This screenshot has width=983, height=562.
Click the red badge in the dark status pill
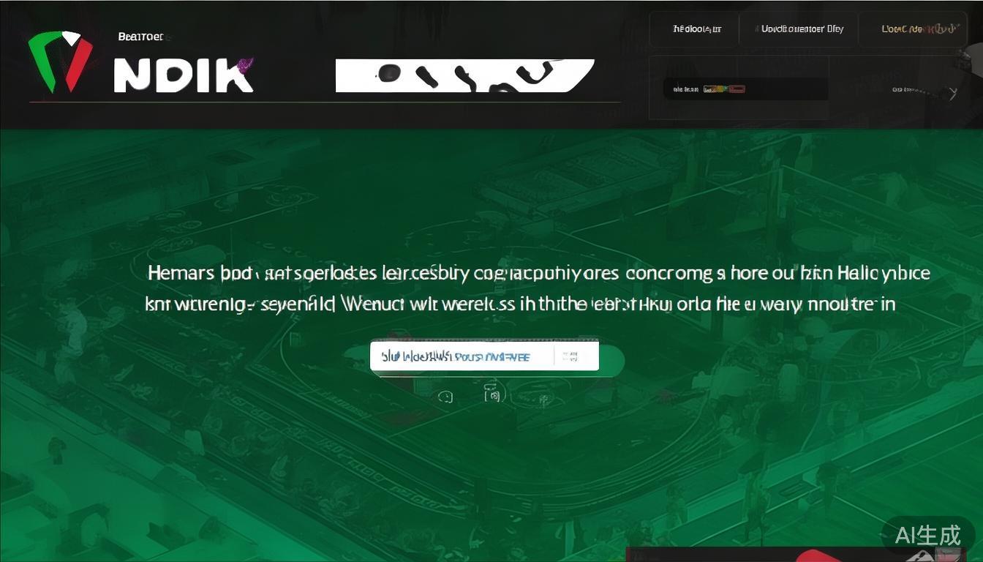(737, 89)
